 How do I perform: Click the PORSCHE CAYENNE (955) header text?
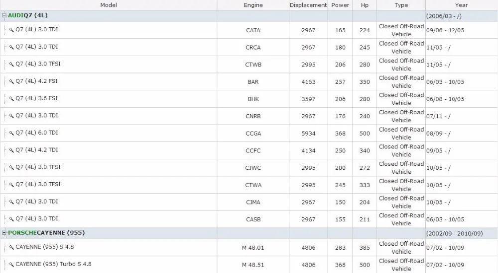pos(46,233)
